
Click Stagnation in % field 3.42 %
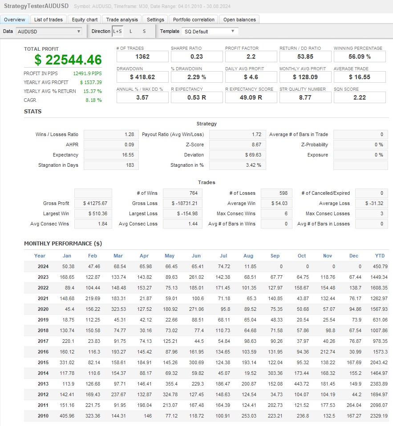237,165
